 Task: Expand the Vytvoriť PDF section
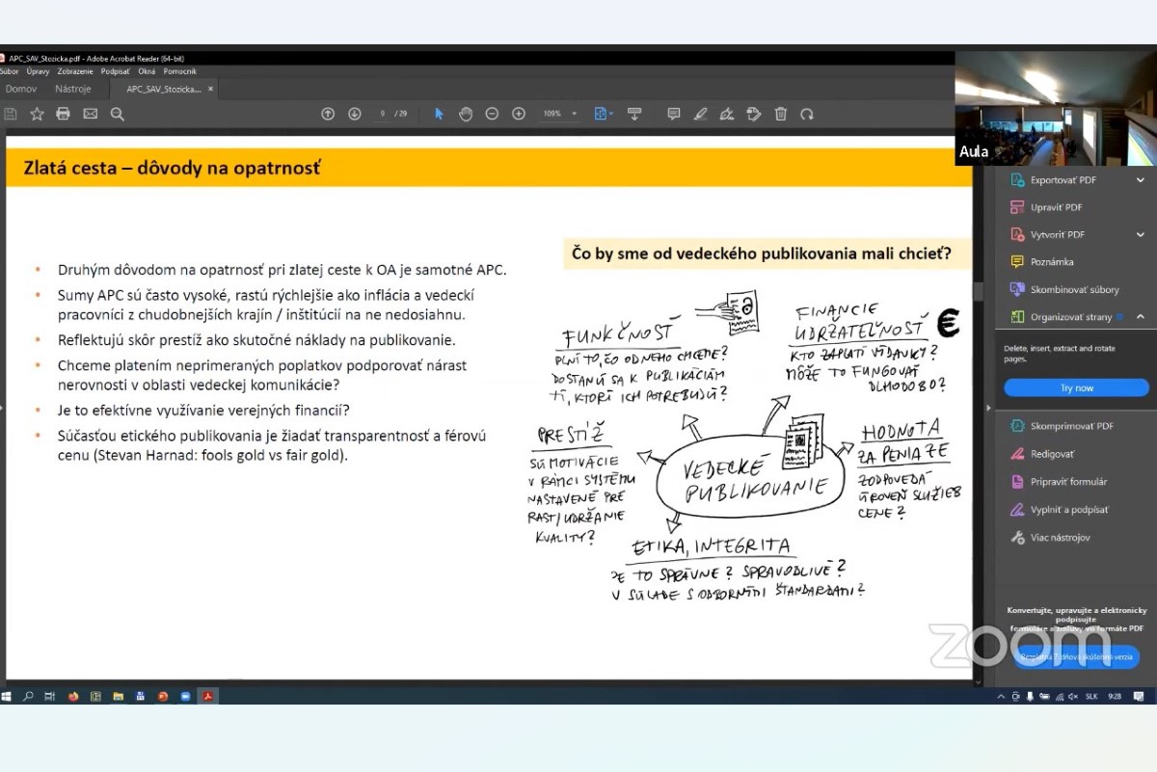[1141, 234]
